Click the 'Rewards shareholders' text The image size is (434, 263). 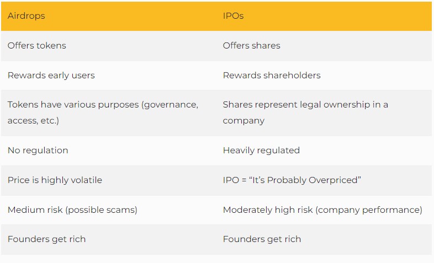272,76
